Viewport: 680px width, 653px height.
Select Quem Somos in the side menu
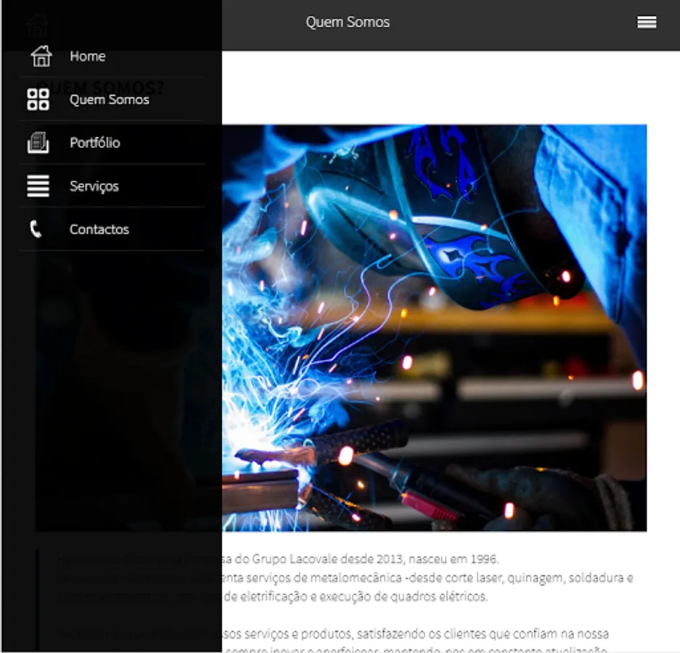[x=112, y=99]
